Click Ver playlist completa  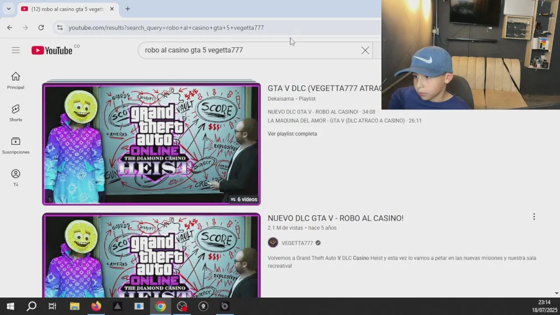[292, 134]
